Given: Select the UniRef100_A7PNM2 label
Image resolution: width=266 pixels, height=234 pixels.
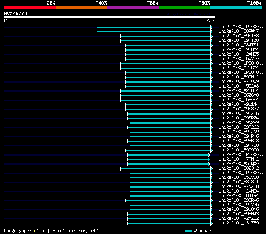Looking at the screenshot, I should 239,159.
